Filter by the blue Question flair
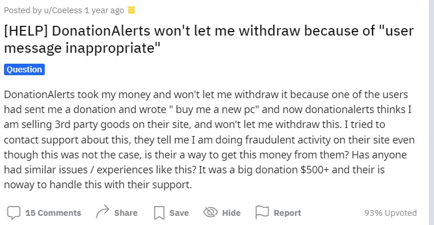 coord(24,69)
